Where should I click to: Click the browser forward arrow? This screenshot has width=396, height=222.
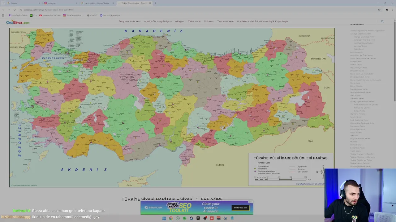point(9,10)
